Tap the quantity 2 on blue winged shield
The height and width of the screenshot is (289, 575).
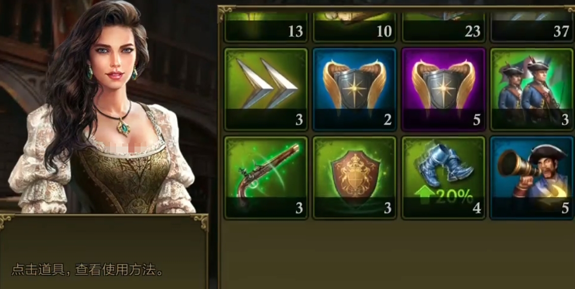(x=388, y=120)
